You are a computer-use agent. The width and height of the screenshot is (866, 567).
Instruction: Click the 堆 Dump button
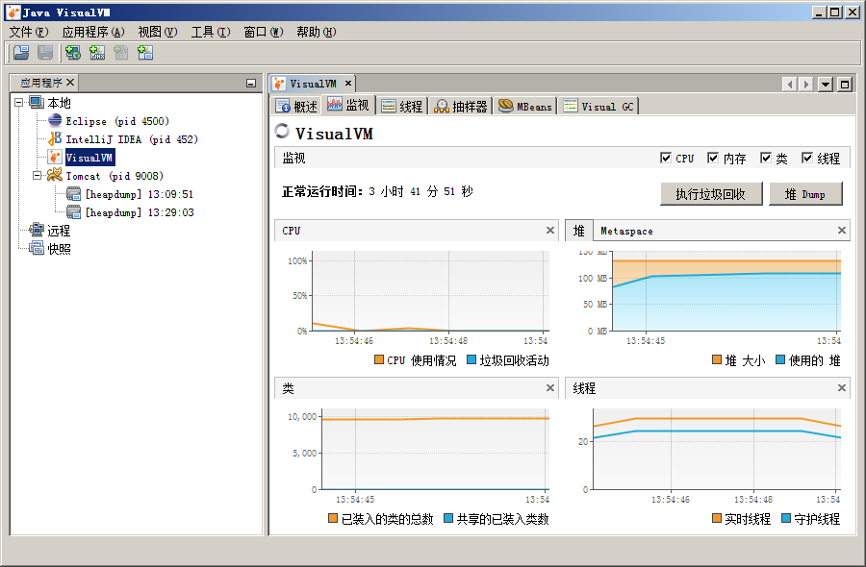805,193
